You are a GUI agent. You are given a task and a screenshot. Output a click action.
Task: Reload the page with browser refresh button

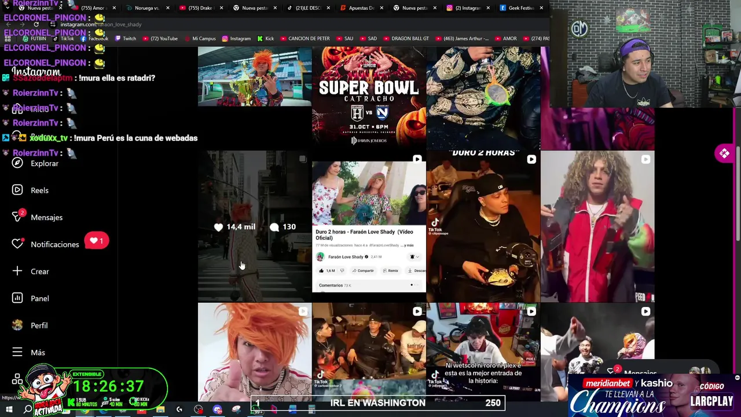pos(36,24)
